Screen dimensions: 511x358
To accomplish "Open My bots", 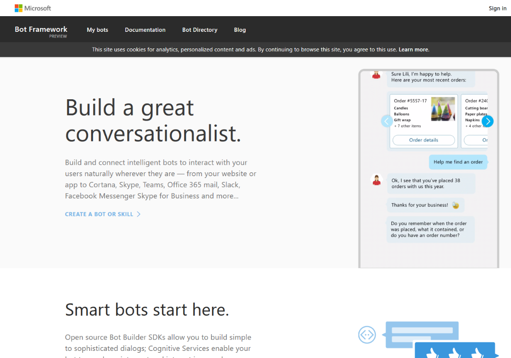I will (x=97, y=29).
